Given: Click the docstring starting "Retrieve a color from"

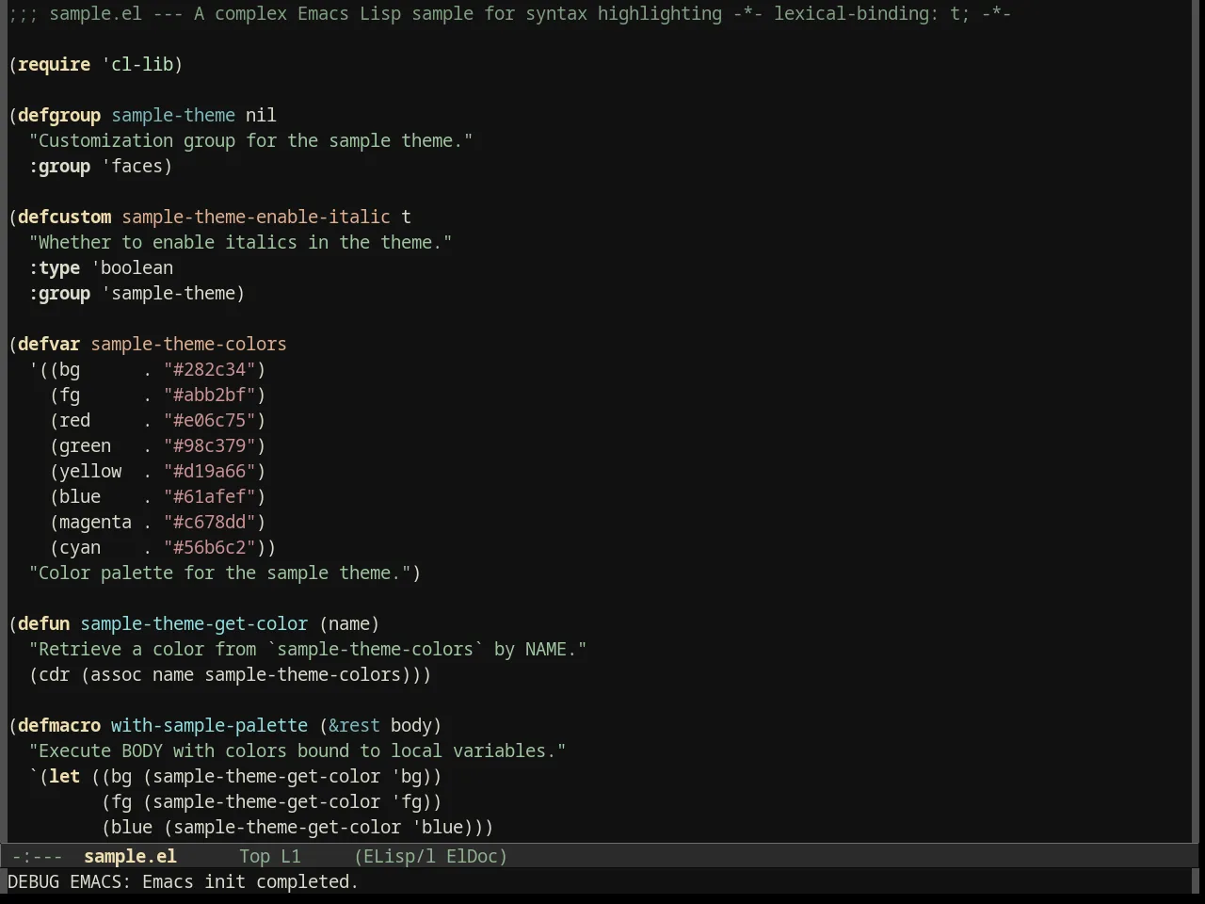Looking at the screenshot, I should 308,649.
